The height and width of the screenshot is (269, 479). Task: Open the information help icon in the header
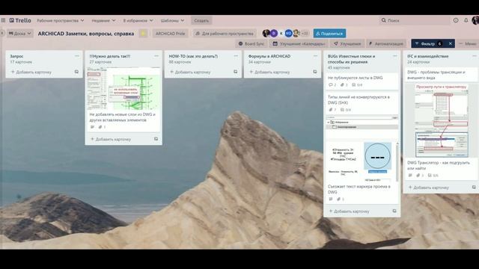tap(456, 20)
